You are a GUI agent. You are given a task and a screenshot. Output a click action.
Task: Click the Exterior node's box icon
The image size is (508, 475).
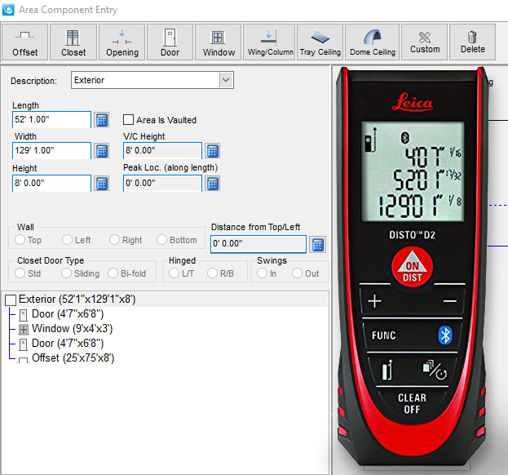[11, 300]
